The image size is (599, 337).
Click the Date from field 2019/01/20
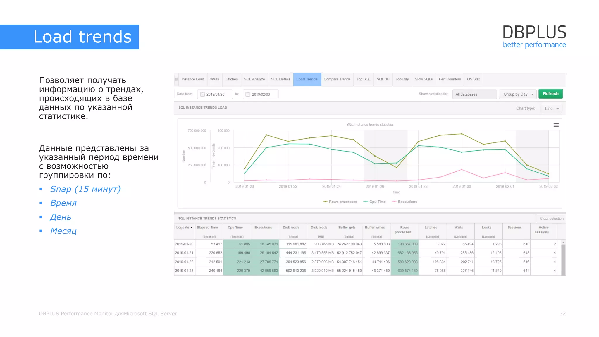point(215,94)
